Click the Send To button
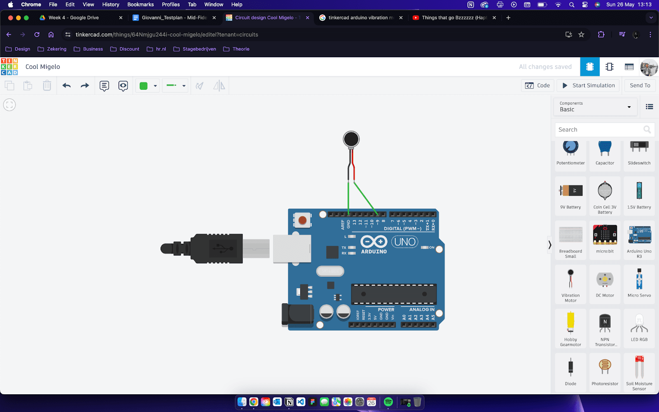This screenshot has width=659, height=412. pos(640,85)
